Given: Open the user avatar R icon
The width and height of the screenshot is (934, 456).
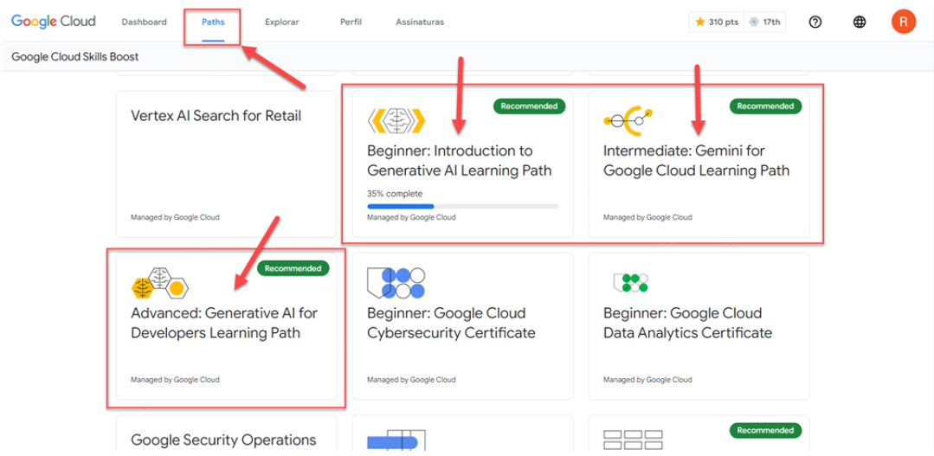Looking at the screenshot, I should tap(903, 22).
